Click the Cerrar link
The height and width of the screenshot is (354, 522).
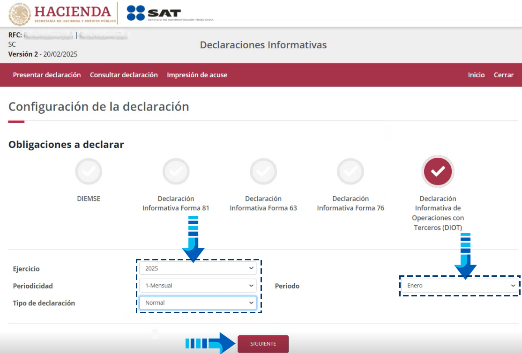(504, 75)
